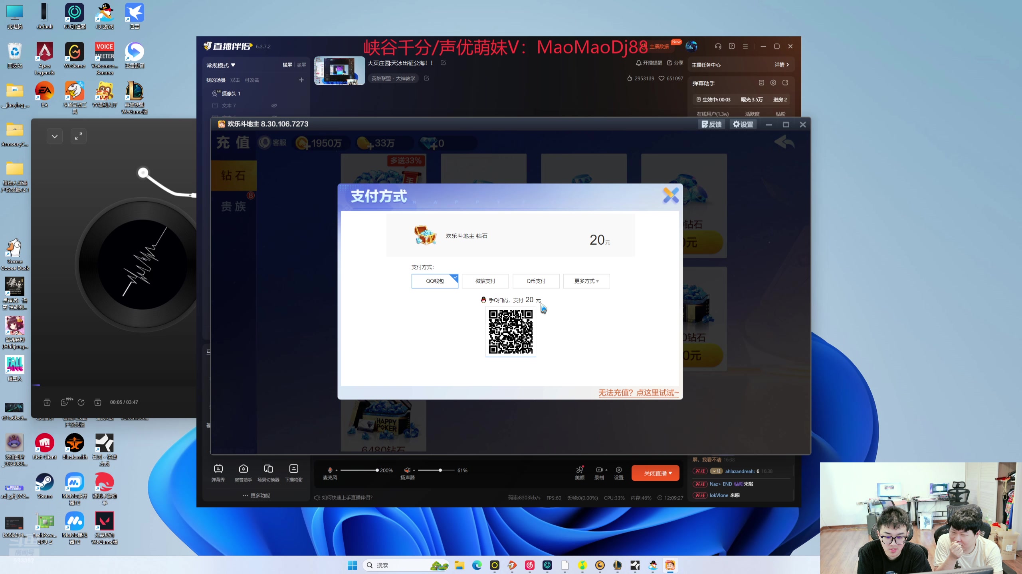1022x574 pixels.
Task: Expand music player to fullscreen
Action: click(79, 136)
